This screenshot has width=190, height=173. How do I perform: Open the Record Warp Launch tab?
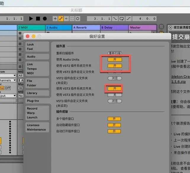pyautogui.click(x=37, y=113)
